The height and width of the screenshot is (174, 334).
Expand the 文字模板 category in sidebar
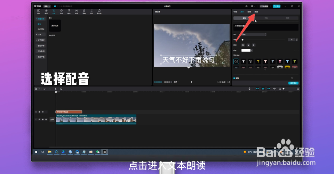pos(40,40)
